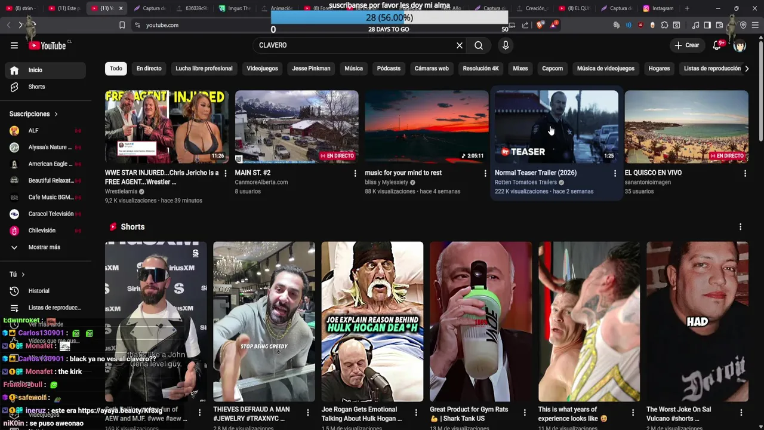Open the Cafe Music BGM subscription
This screenshot has height=430, width=764.
pos(45,197)
